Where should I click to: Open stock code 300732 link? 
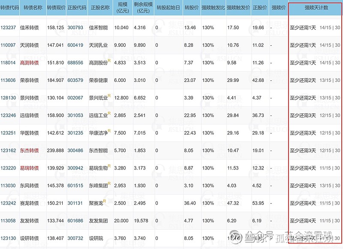(75, 238)
